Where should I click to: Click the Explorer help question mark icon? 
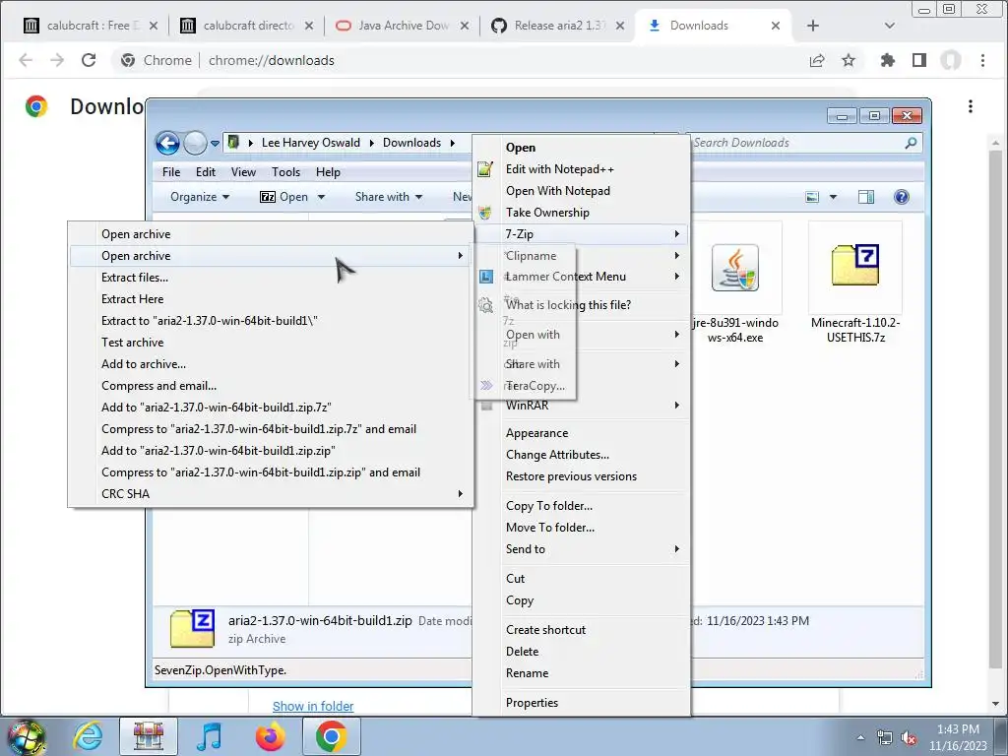(x=902, y=197)
